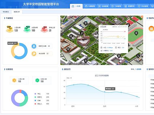The image size is (154, 115).
Task: Click the red car icon for 异常上报
Action: (x=44, y=29)
